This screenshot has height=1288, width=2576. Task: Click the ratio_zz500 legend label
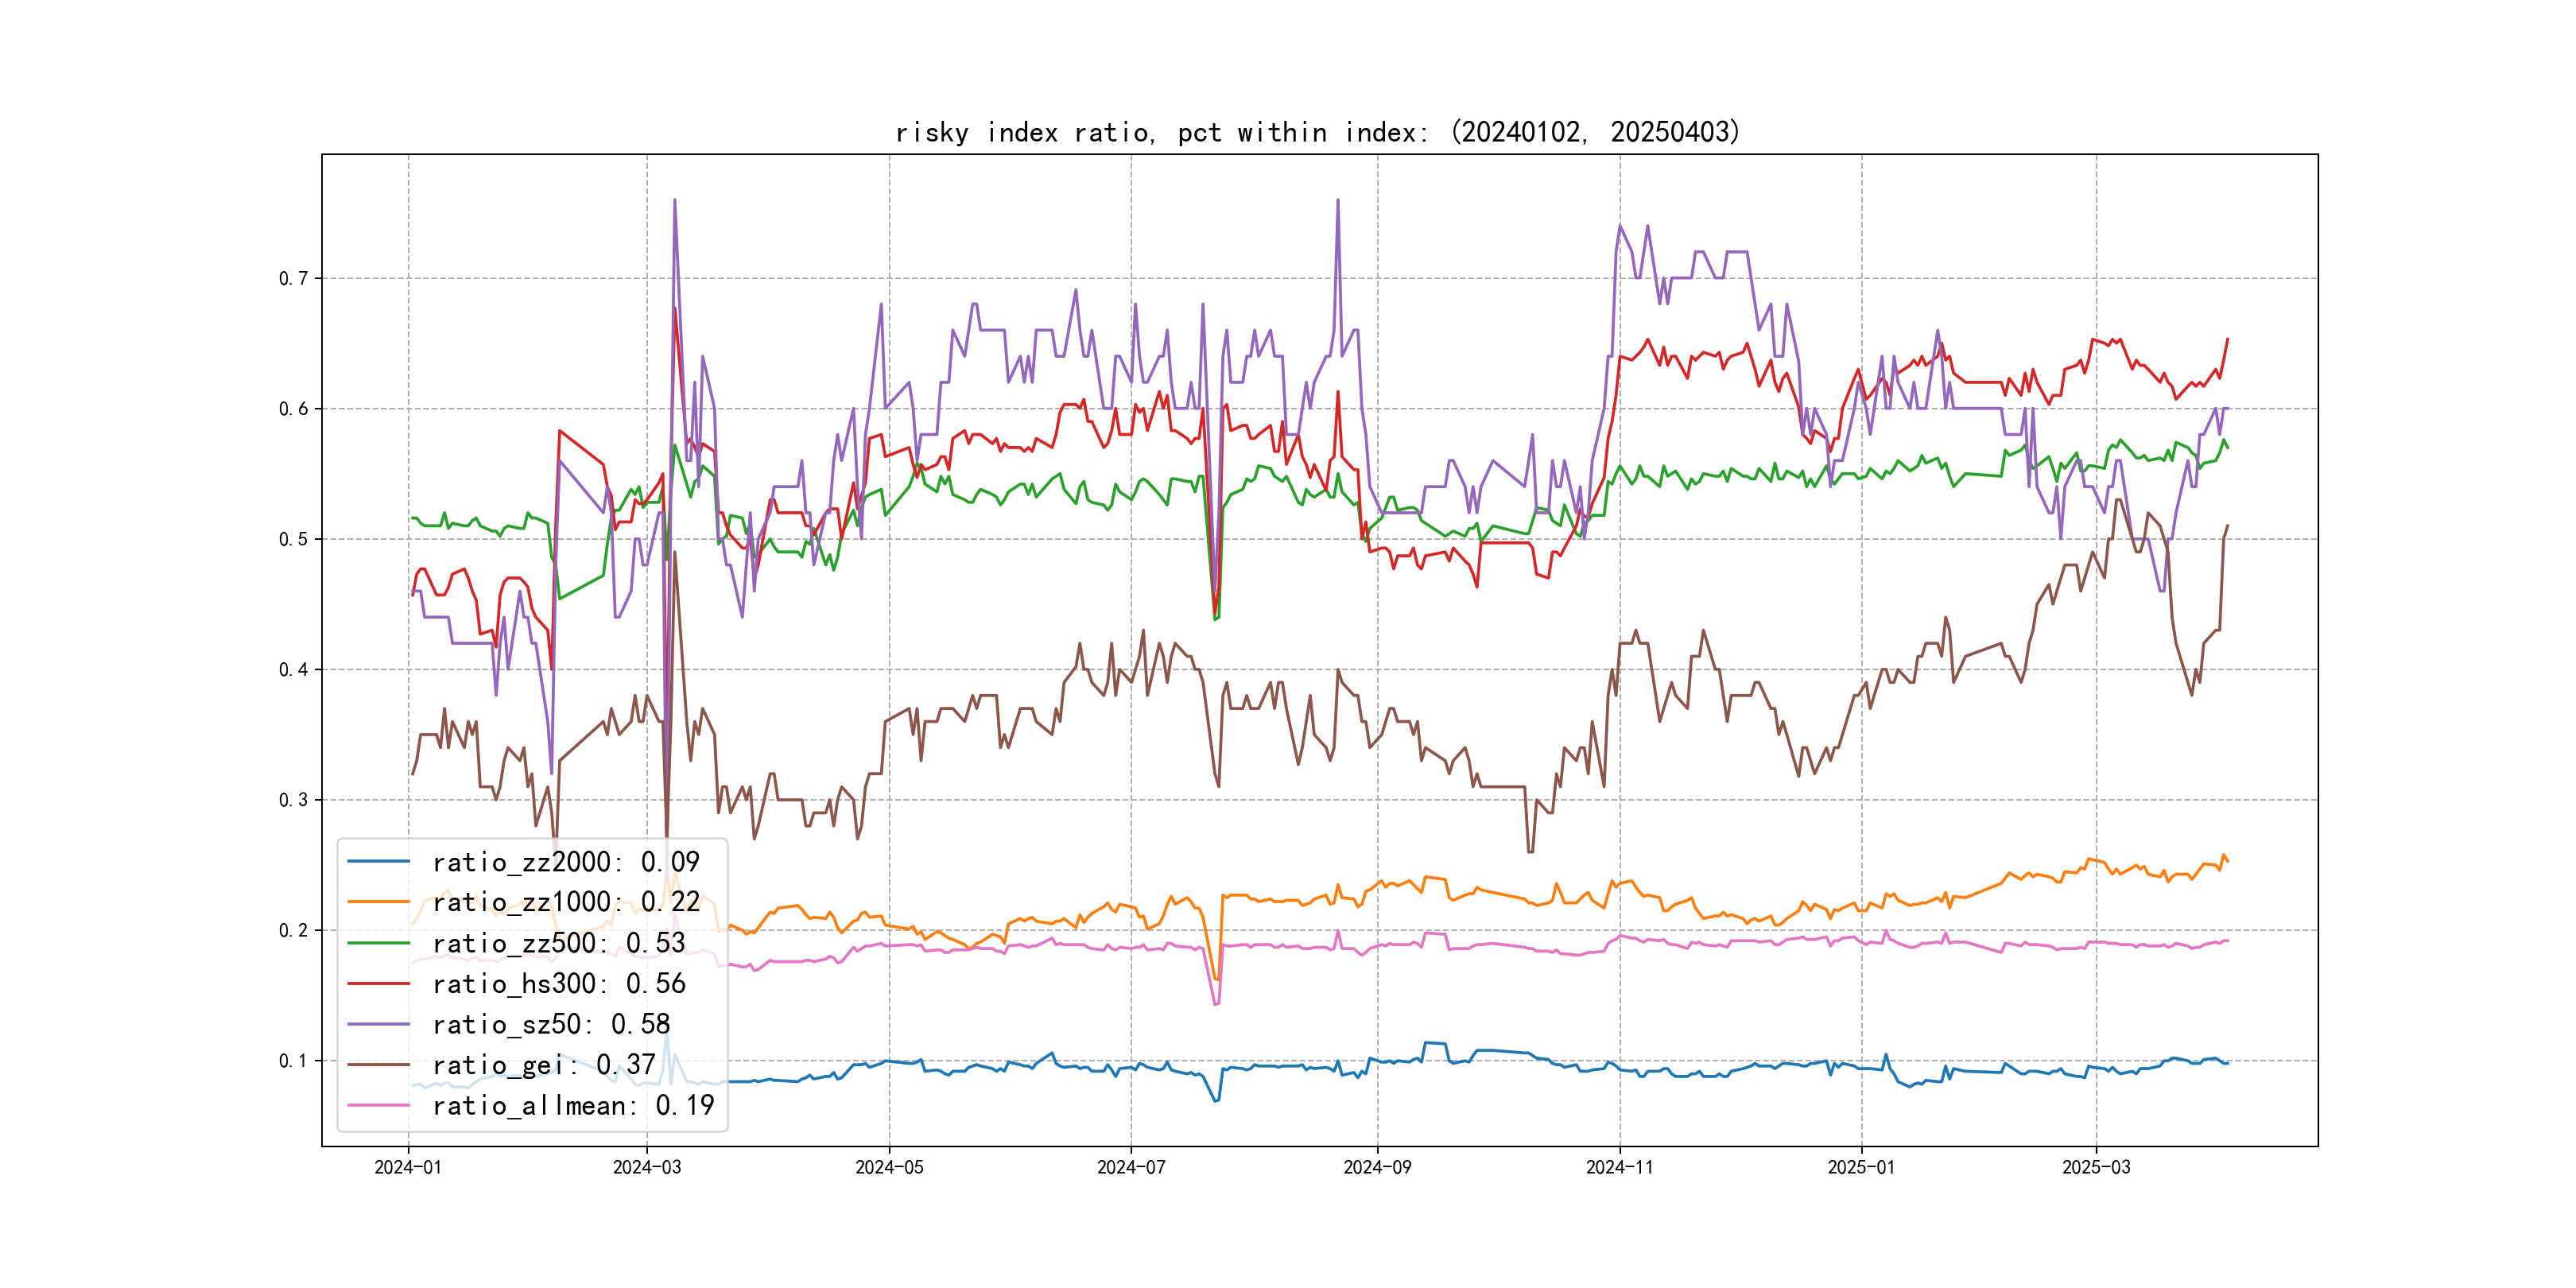[x=558, y=943]
